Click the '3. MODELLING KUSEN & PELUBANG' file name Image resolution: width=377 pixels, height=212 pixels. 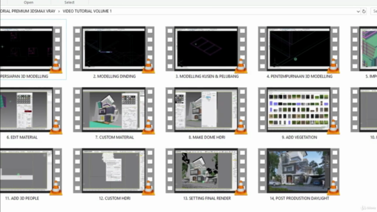click(207, 76)
